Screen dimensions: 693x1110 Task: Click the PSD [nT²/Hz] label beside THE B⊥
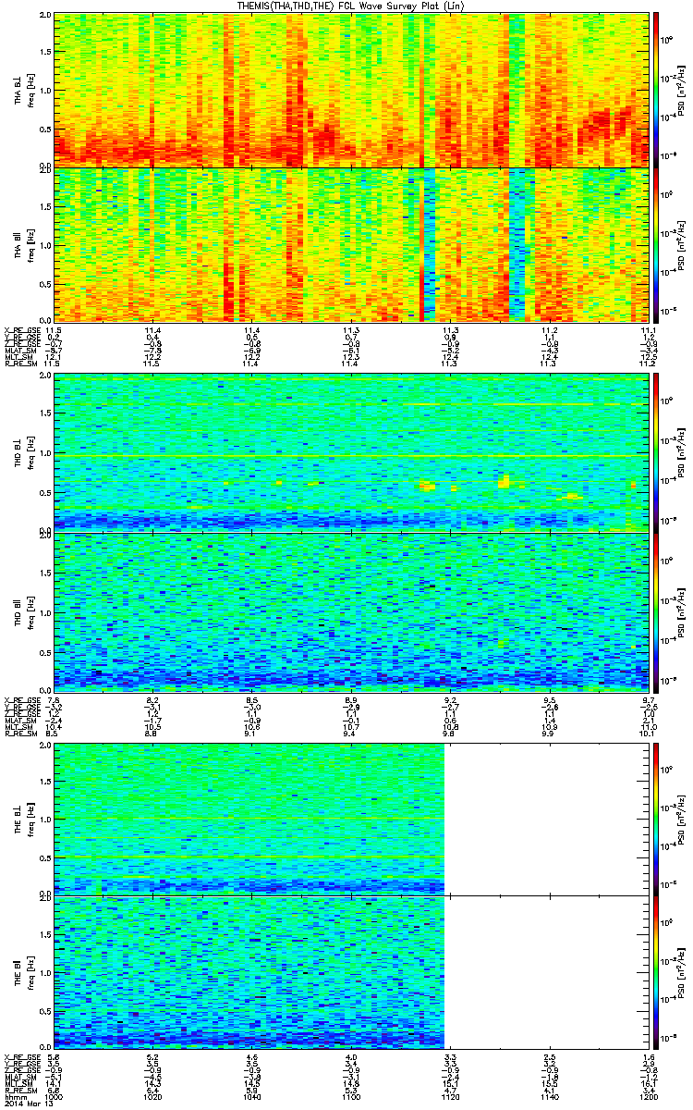(681, 820)
